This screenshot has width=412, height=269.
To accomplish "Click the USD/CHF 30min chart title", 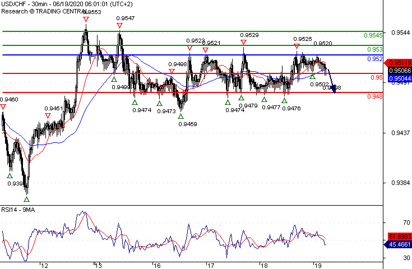I will tap(67, 4).
